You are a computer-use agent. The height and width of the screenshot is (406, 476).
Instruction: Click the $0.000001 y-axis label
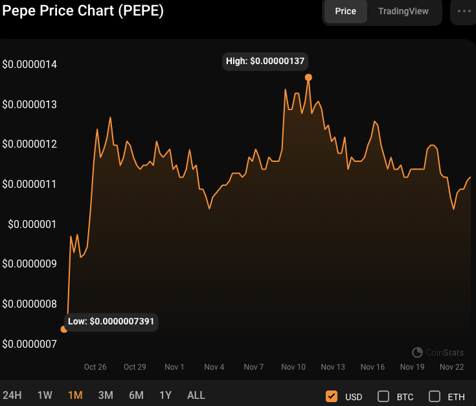[32, 224]
